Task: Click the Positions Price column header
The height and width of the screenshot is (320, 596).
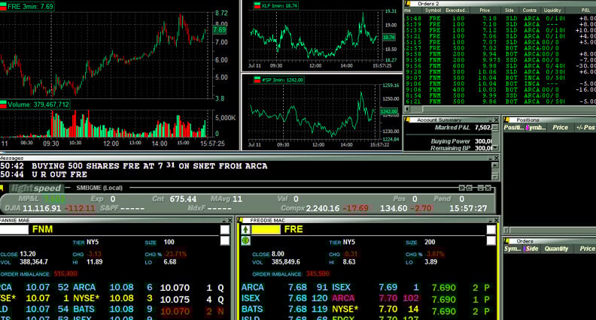Action: [560, 128]
